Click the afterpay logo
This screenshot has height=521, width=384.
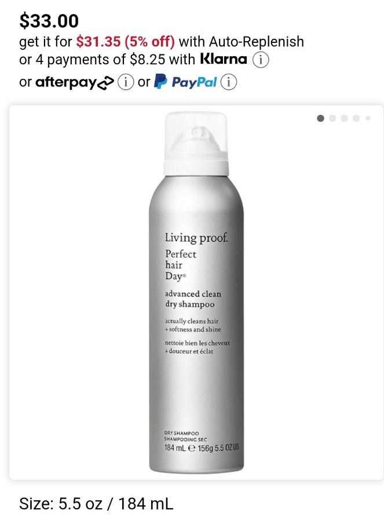click(x=75, y=82)
